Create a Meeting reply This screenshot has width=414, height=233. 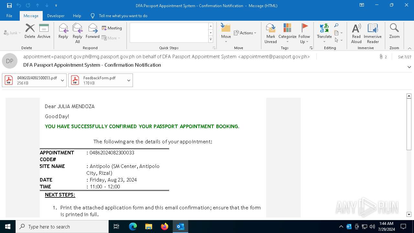[x=112, y=28]
